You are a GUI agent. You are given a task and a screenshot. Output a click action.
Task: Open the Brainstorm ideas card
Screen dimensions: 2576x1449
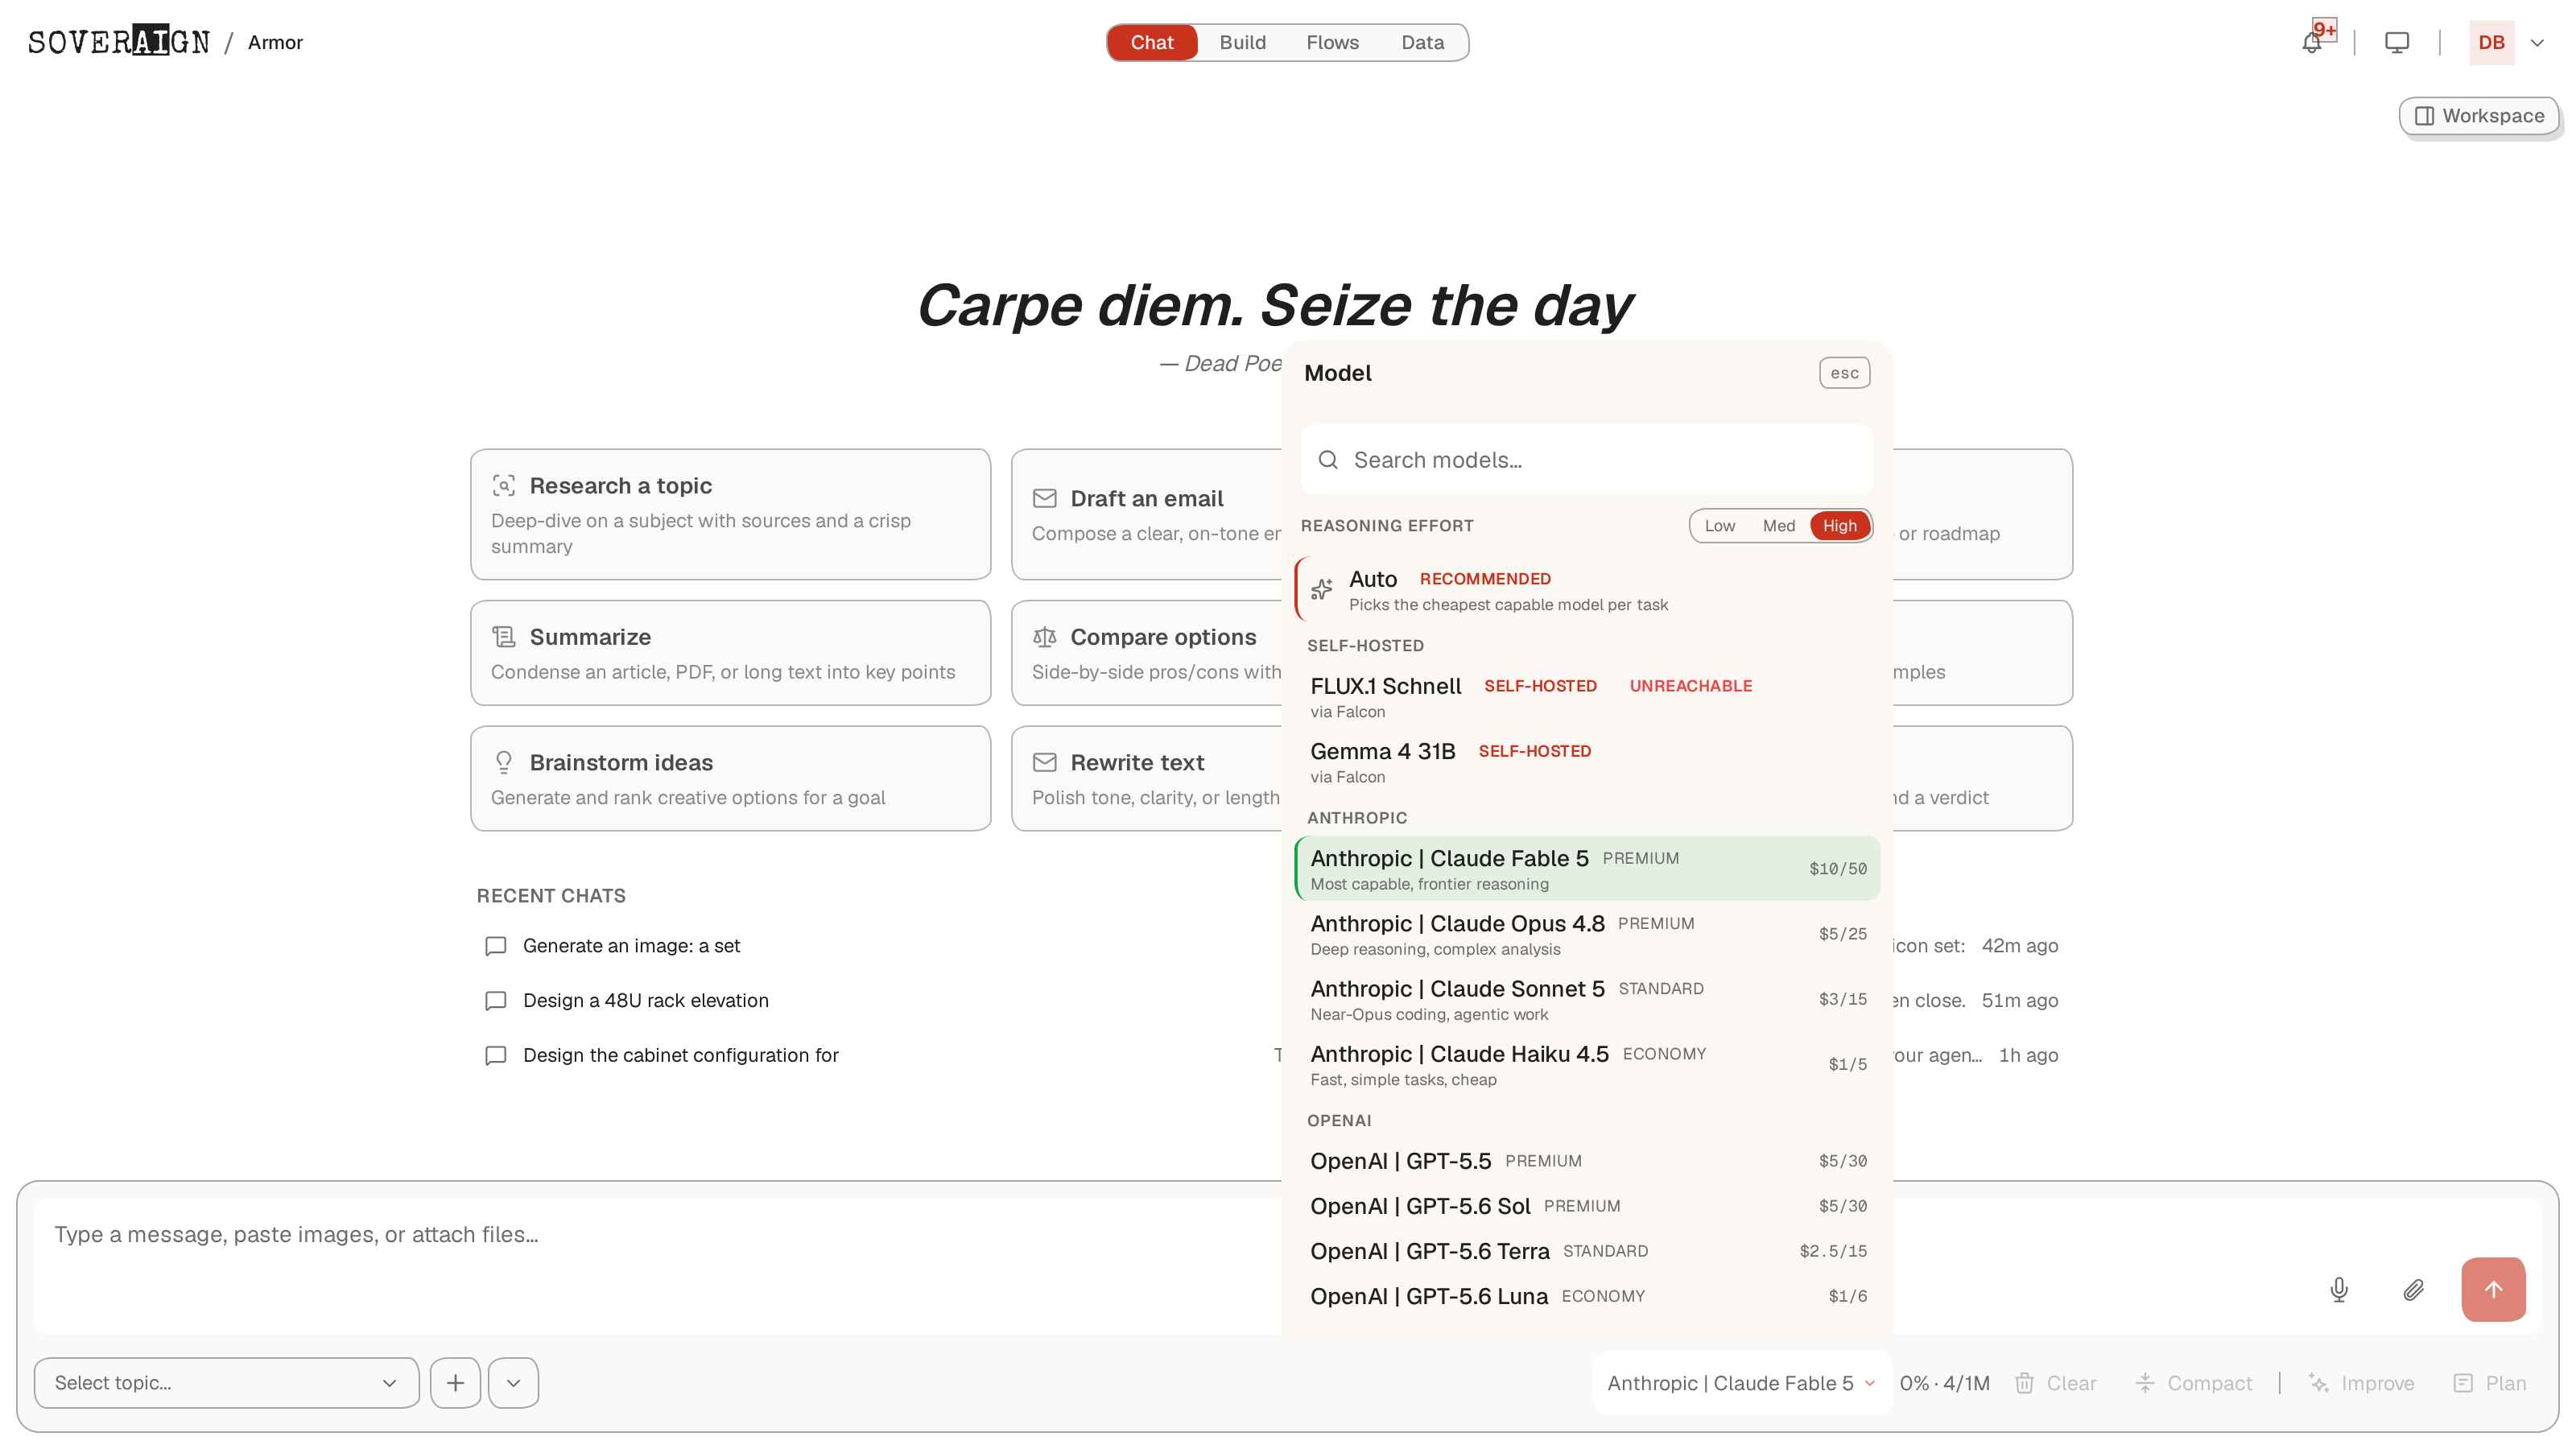pyautogui.click(x=730, y=778)
